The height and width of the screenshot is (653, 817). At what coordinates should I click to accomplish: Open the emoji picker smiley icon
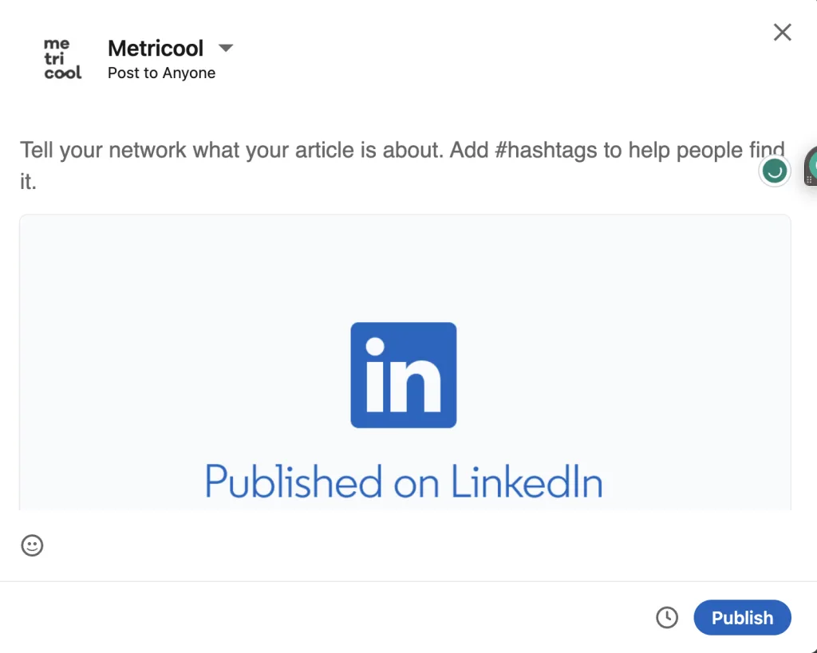pos(32,545)
